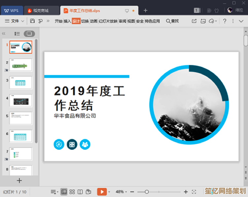Switch to normal view mode
The image size is (248, 197).
tap(64, 192)
